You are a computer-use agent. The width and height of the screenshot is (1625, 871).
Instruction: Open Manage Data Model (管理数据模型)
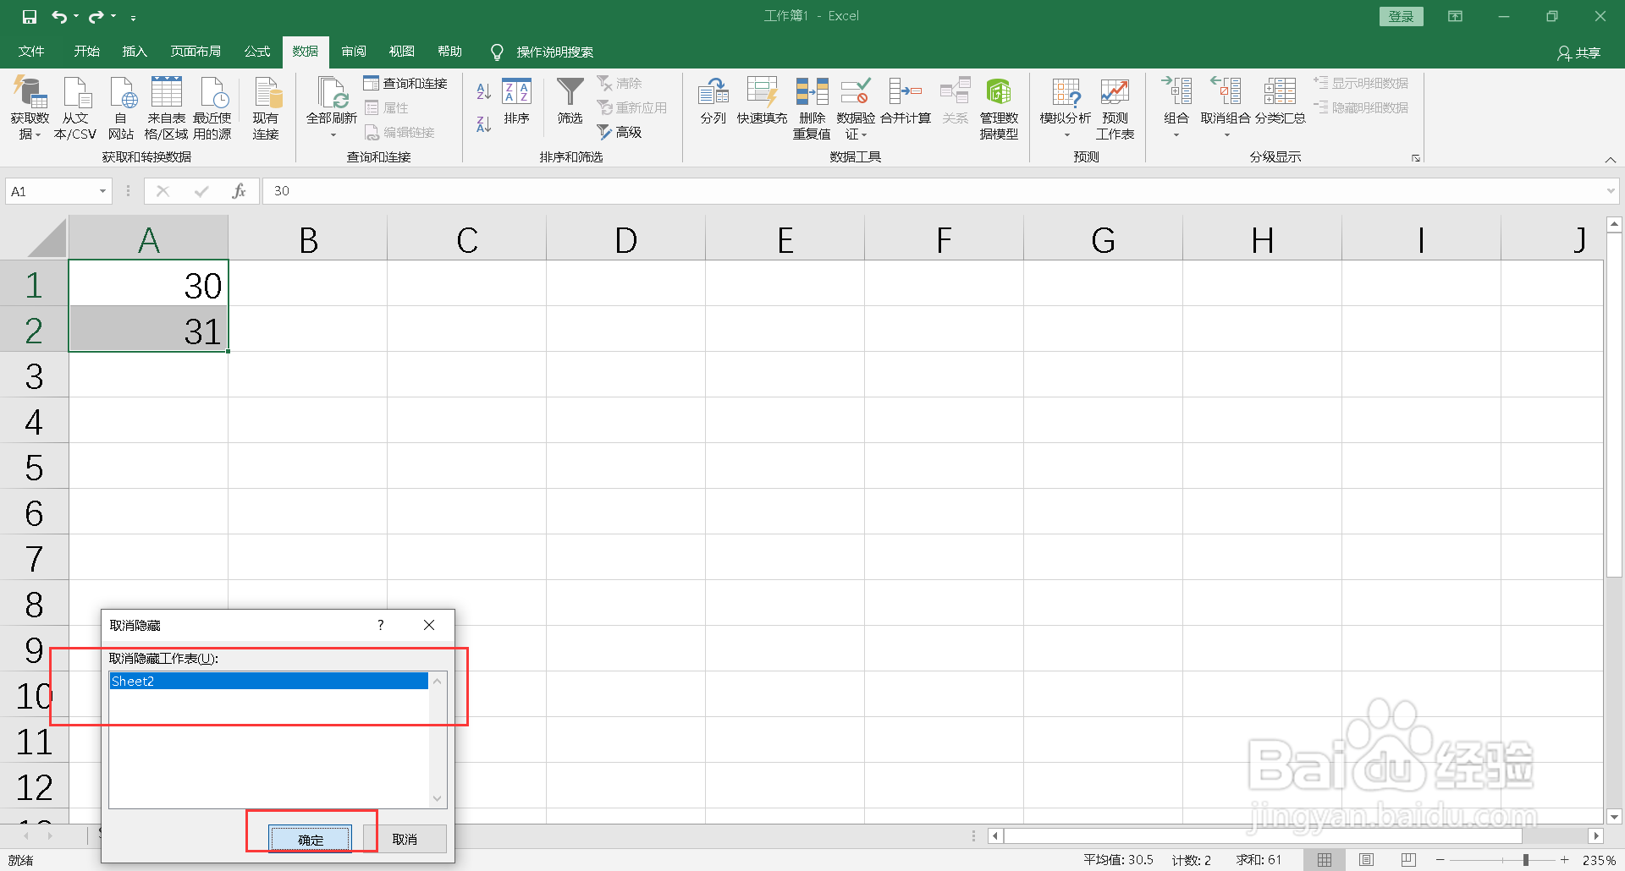click(999, 108)
